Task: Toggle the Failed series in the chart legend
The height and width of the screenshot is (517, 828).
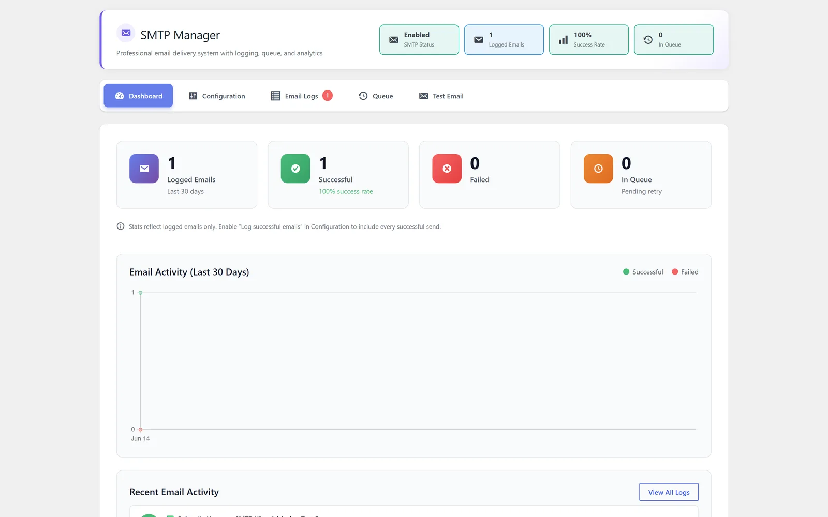Action: click(685, 272)
